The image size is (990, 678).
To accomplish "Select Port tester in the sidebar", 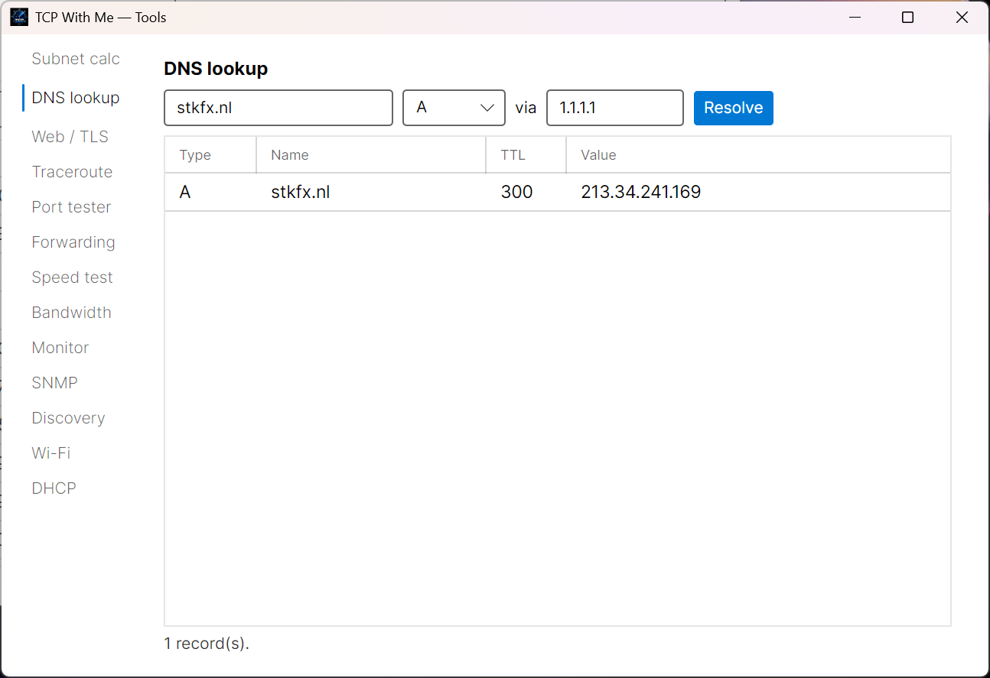I will [71, 207].
